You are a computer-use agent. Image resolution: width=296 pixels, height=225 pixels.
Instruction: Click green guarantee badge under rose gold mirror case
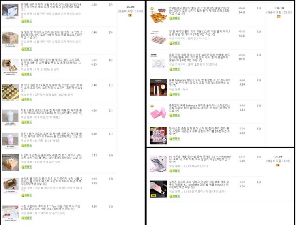tap(174, 196)
